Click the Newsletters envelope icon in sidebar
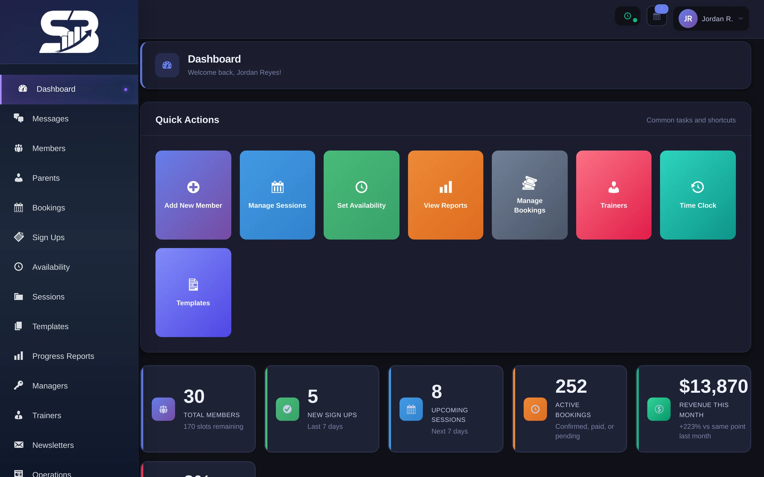The height and width of the screenshot is (477, 764). click(x=18, y=445)
